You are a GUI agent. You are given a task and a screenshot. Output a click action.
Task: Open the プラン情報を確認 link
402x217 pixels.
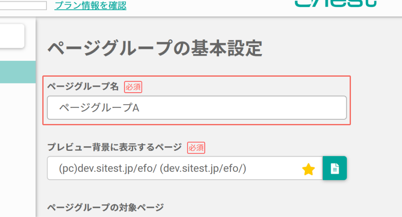click(90, 5)
